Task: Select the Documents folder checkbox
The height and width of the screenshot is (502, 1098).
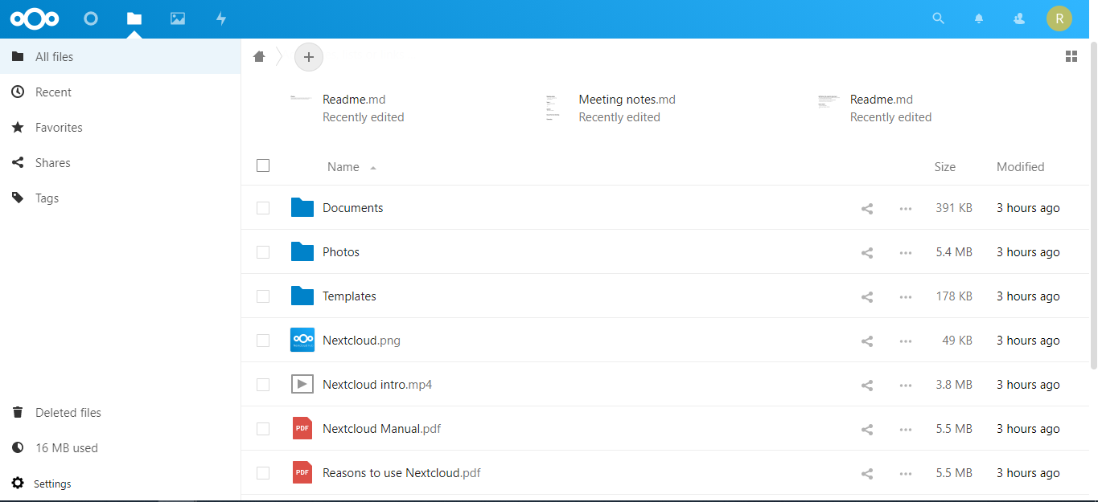Action: click(263, 207)
